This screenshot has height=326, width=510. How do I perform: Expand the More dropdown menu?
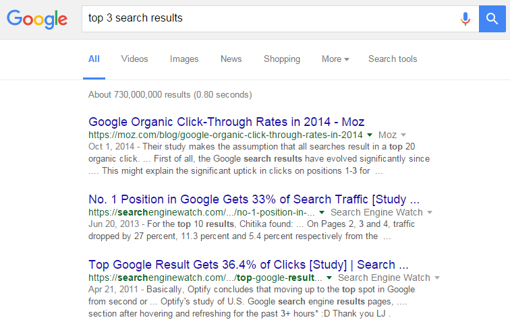click(x=335, y=59)
